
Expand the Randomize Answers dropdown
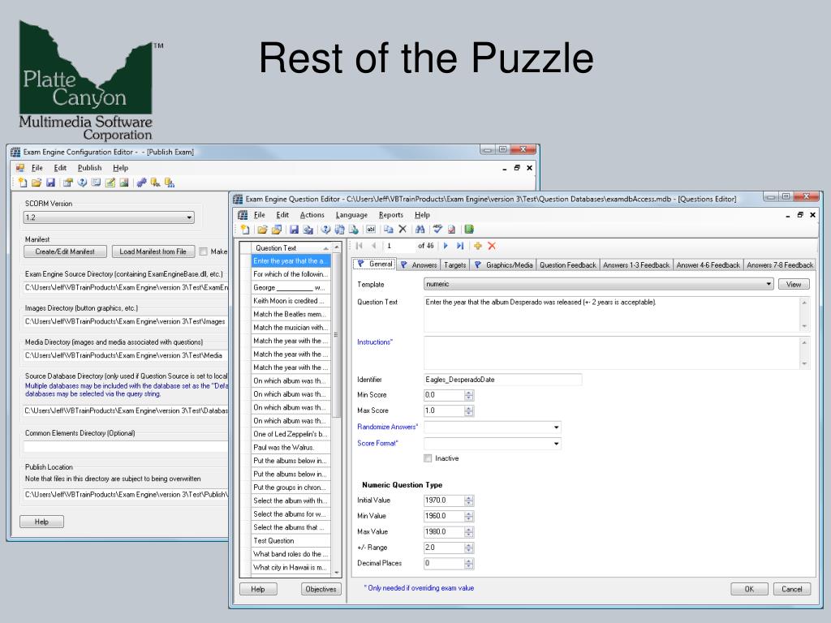(x=493, y=427)
